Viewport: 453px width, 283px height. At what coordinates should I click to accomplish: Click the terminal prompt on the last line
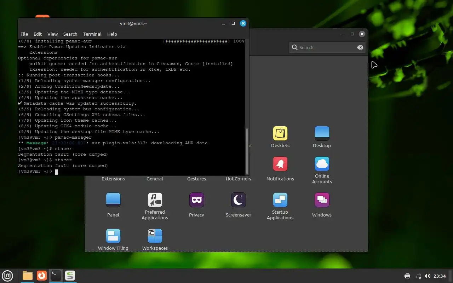(35, 171)
